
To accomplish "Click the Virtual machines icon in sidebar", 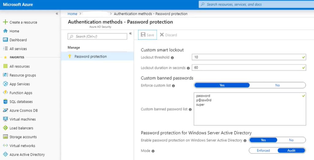I will 5,119.
